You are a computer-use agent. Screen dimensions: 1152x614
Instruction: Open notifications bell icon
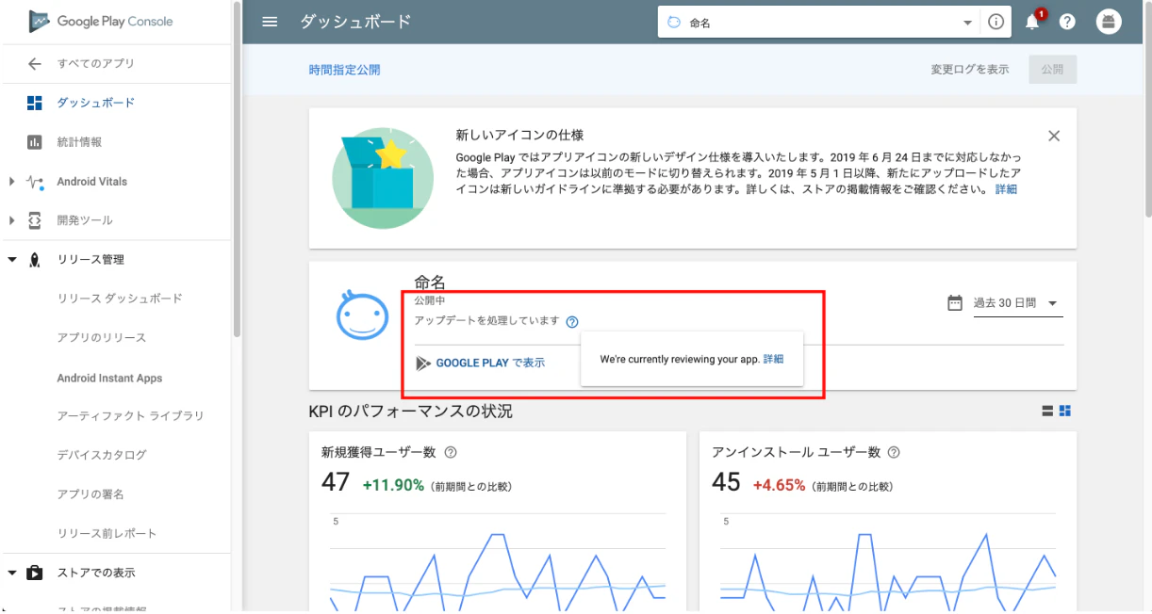pos(1032,22)
